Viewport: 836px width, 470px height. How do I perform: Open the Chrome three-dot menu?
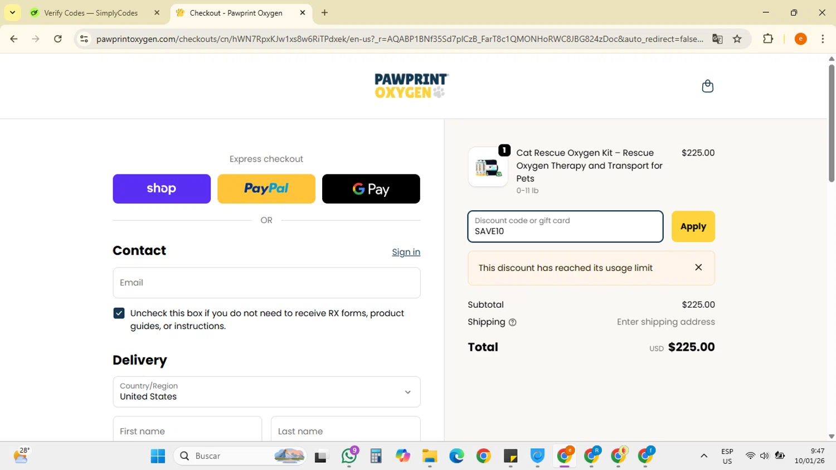tap(823, 39)
